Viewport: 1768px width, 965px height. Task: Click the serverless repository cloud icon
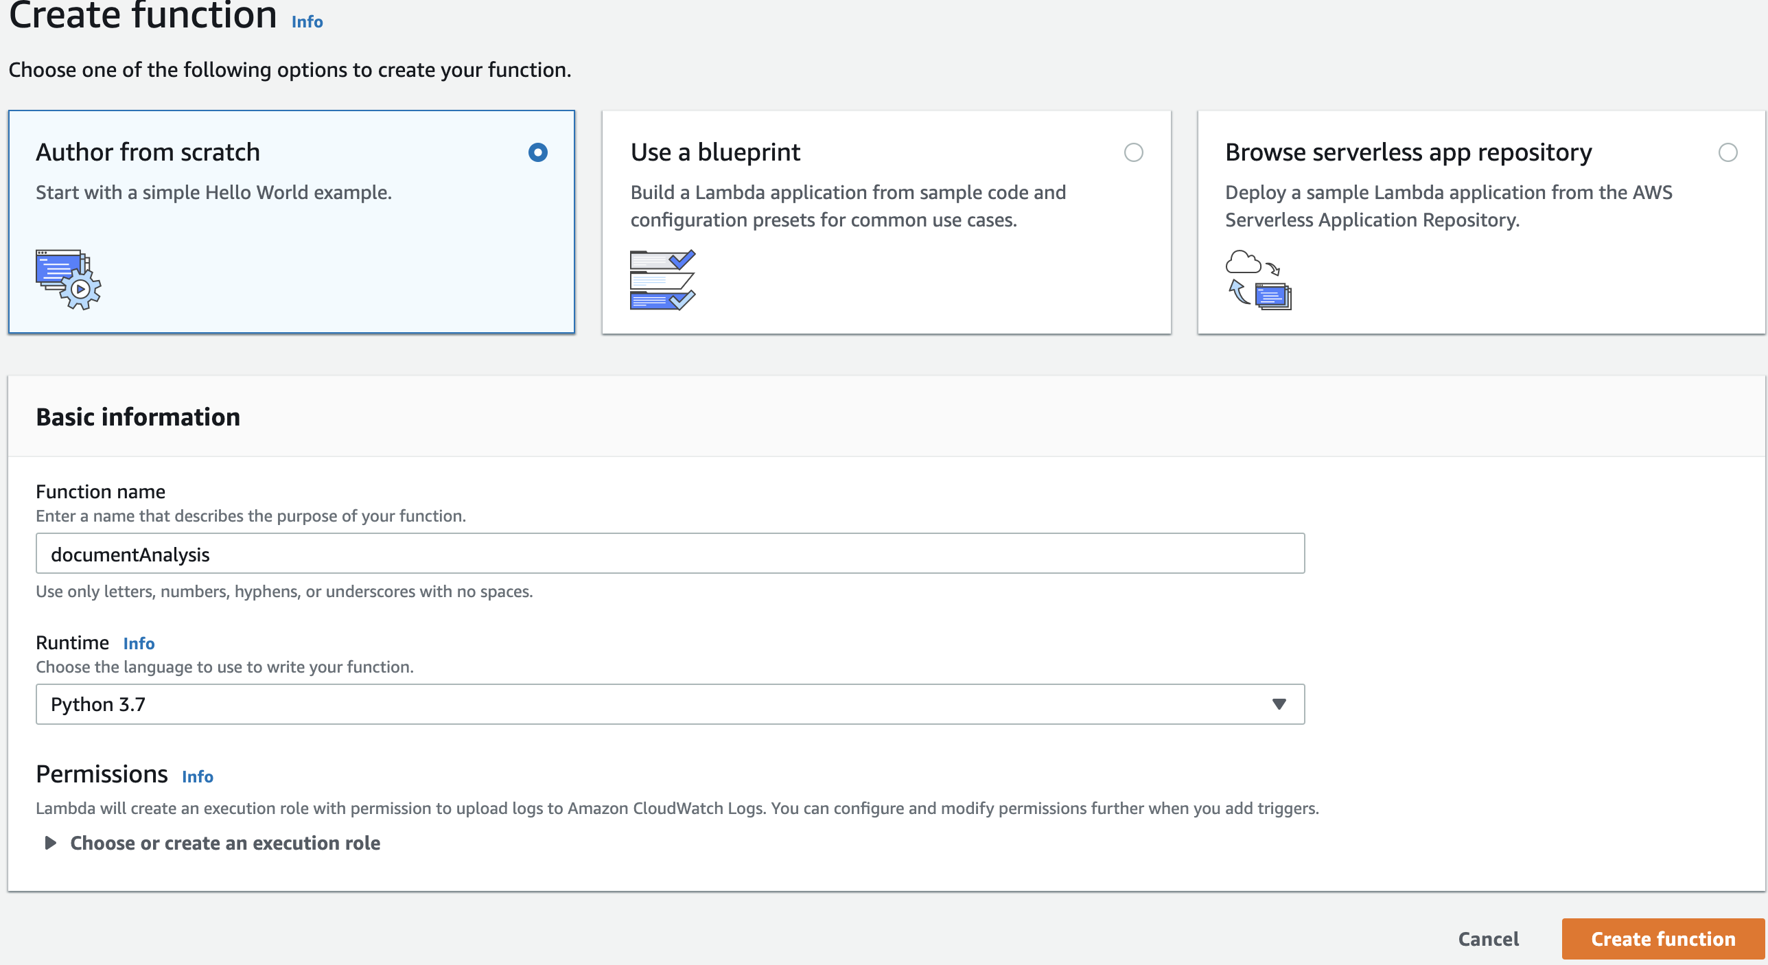[1259, 279]
